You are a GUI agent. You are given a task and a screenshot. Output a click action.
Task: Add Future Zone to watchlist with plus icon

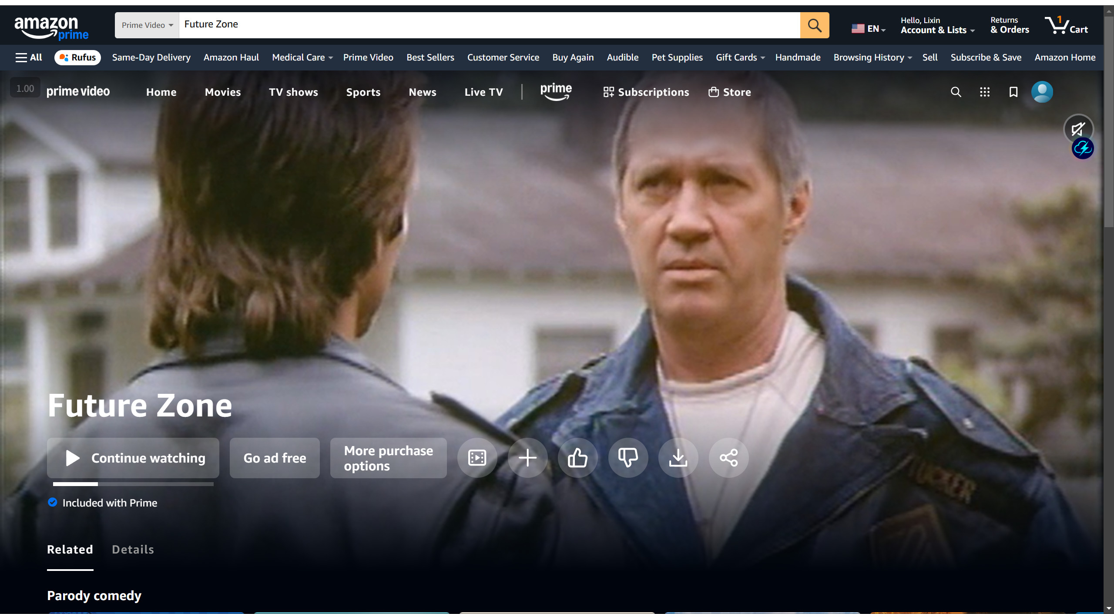pyautogui.click(x=527, y=458)
